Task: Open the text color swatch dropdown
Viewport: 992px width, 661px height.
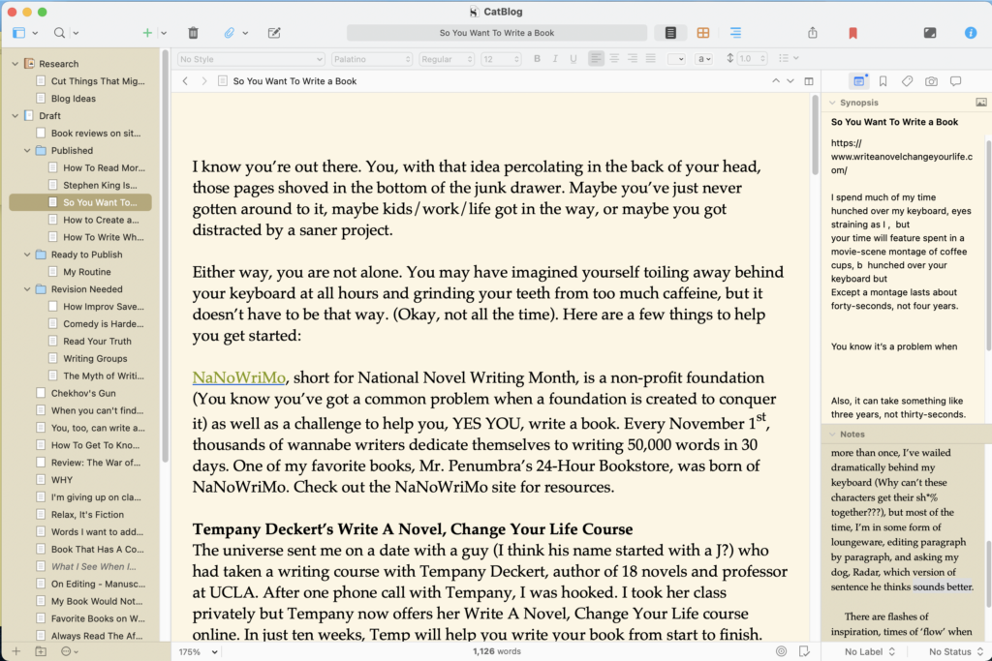Action: tap(677, 59)
